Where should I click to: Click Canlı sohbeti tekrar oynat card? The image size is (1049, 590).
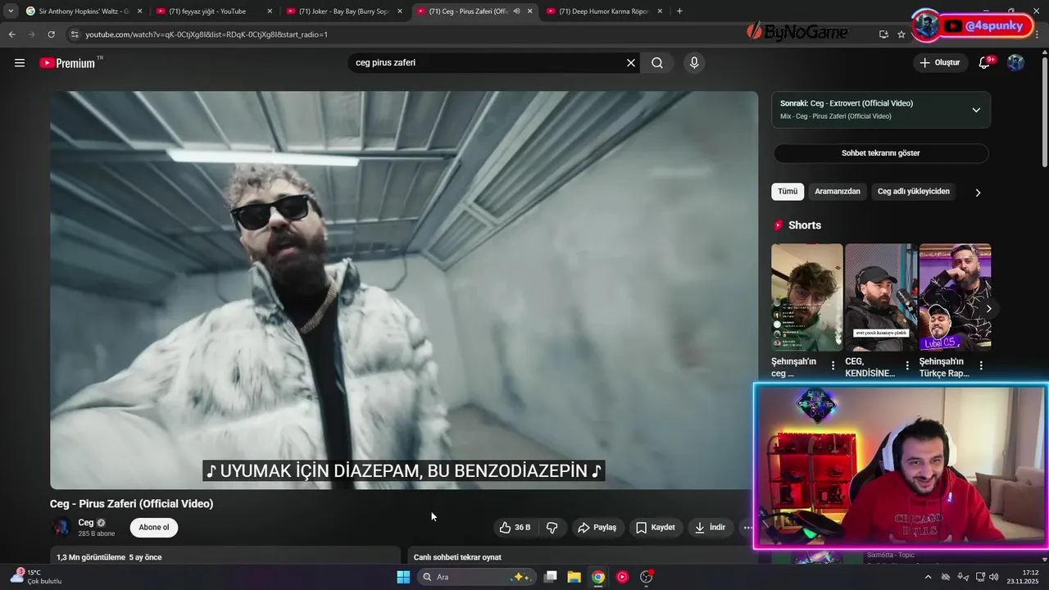583,556
